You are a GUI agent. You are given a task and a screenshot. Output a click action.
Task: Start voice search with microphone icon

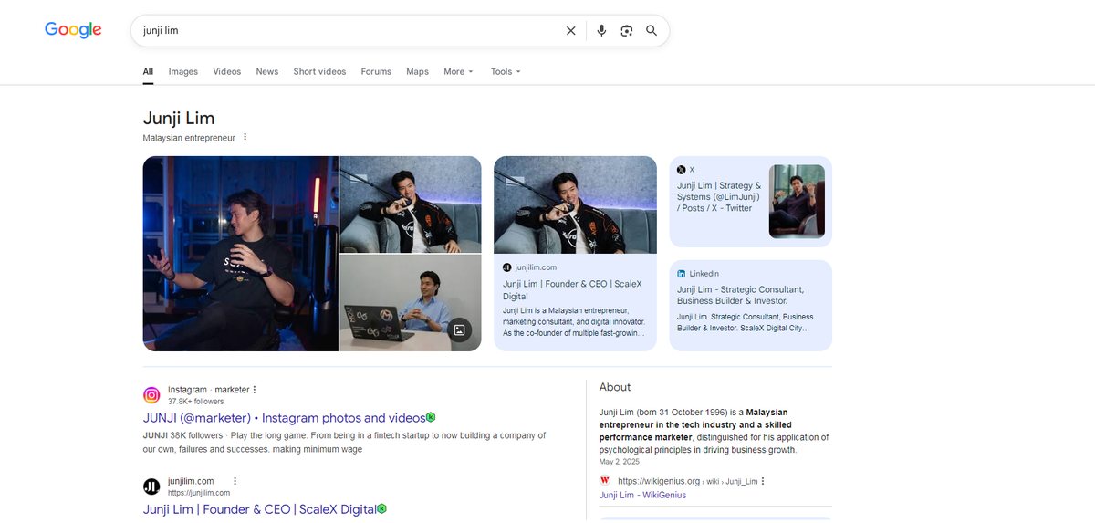[601, 30]
